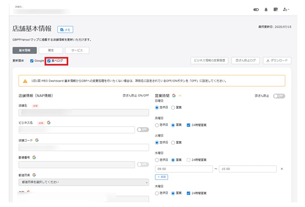The height and width of the screenshot is (207, 305).
Task: Click the Google icon next to 郵便番号
Action: click(x=35, y=157)
